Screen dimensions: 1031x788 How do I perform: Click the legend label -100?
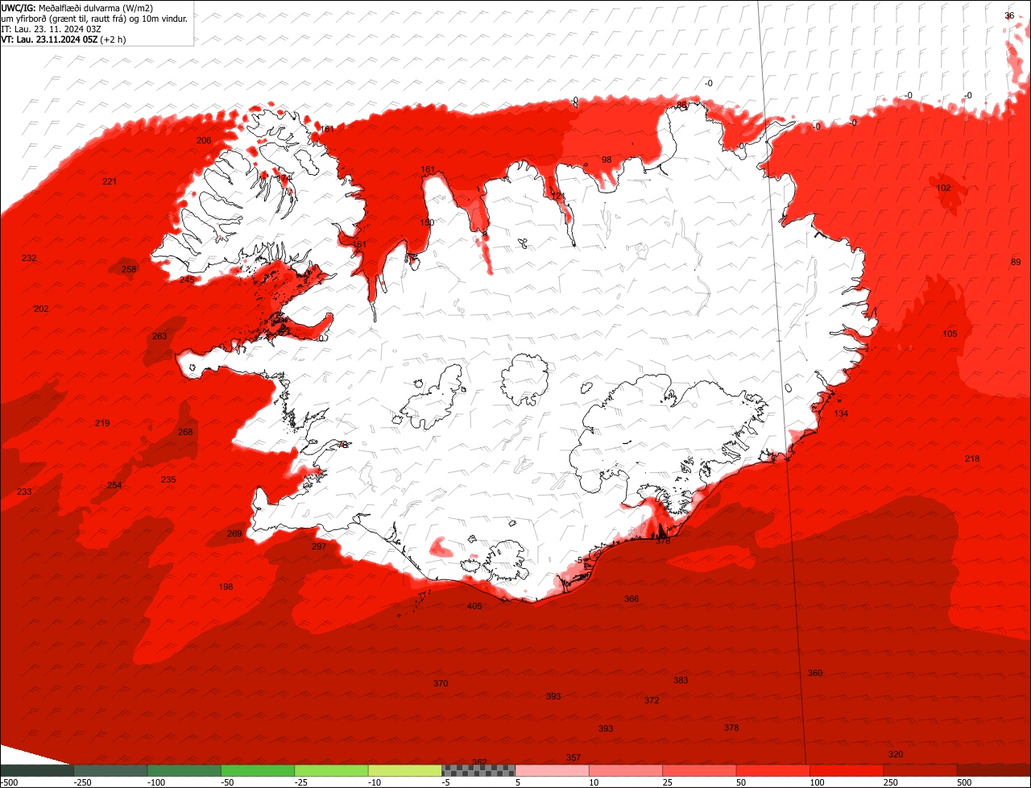click(156, 782)
